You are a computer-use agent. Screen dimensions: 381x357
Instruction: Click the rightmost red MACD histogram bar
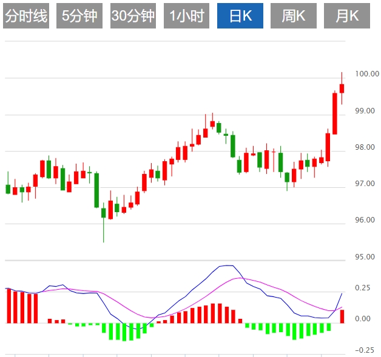pyautogui.click(x=342, y=316)
